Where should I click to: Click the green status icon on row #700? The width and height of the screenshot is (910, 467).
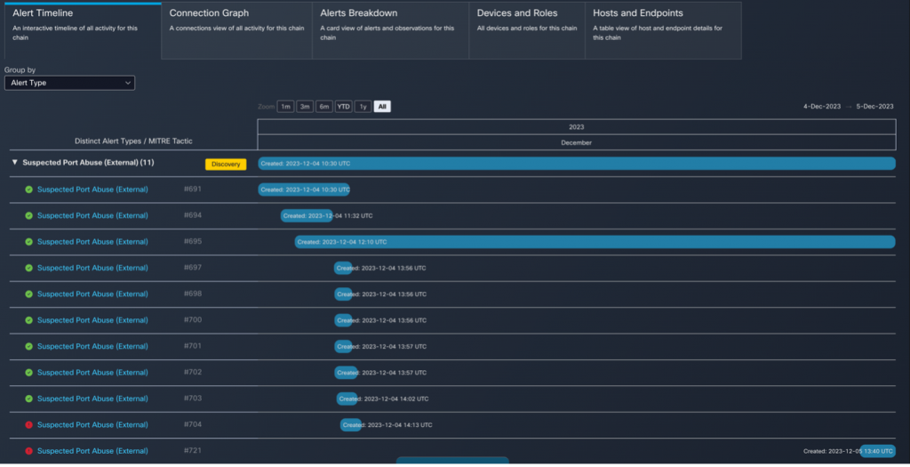click(28, 320)
